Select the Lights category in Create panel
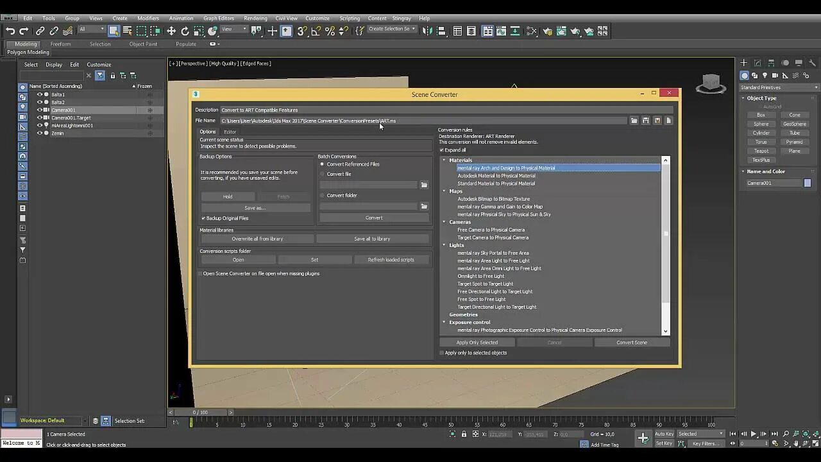Screen dimensions: 821x462 765,76
